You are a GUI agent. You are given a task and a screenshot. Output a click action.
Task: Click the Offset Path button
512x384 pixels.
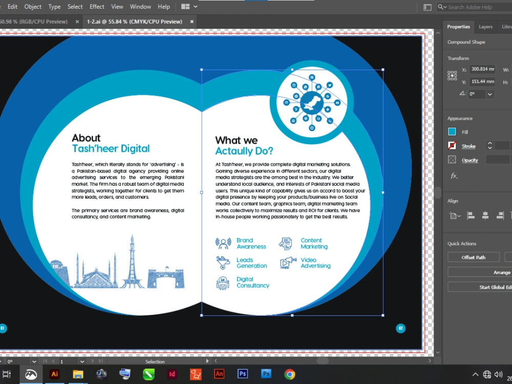coord(474,258)
